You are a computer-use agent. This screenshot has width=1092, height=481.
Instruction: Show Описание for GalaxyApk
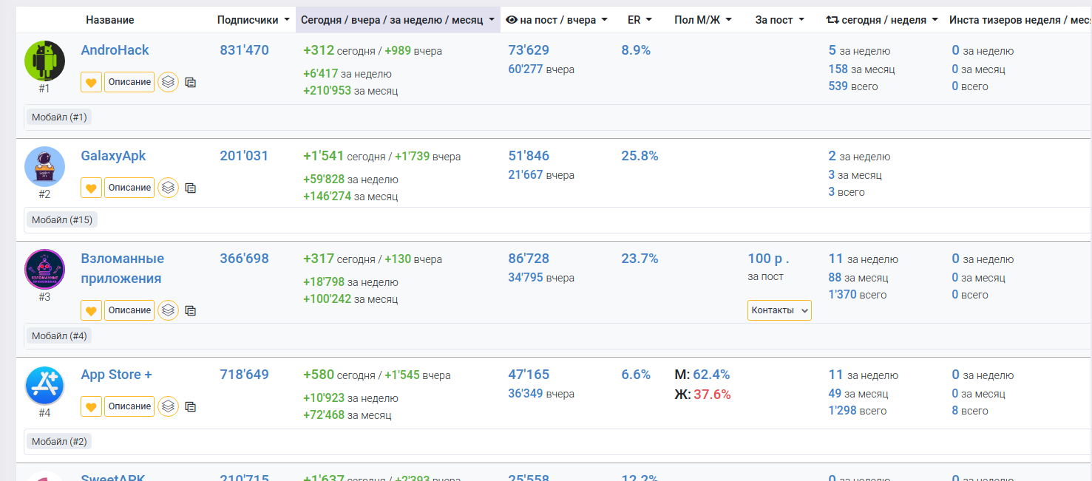tap(129, 188)
